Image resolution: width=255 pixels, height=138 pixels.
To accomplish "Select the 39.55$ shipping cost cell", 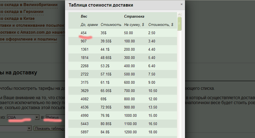I will click(106, 41).
